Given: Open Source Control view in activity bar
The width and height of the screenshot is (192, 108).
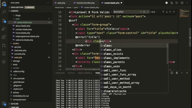Looking at the screenshot, I should [x=4, y=21].
